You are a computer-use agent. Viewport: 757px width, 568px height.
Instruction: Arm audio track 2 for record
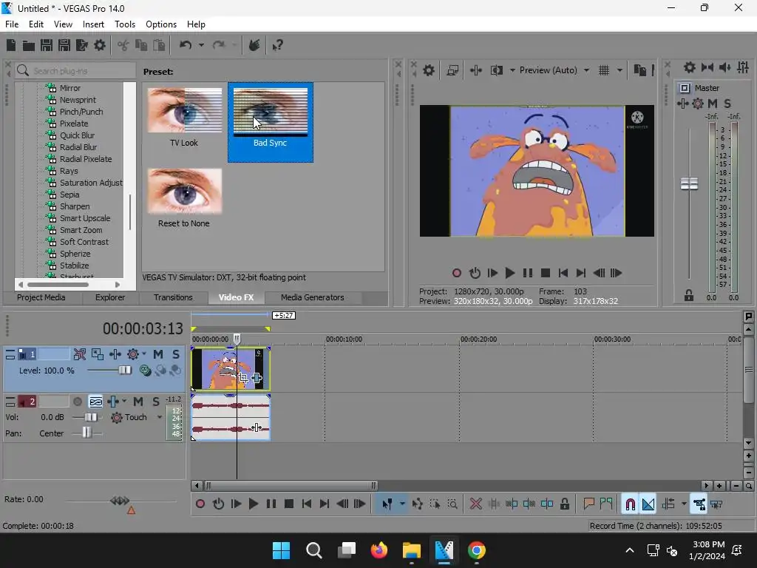point(77,402)
